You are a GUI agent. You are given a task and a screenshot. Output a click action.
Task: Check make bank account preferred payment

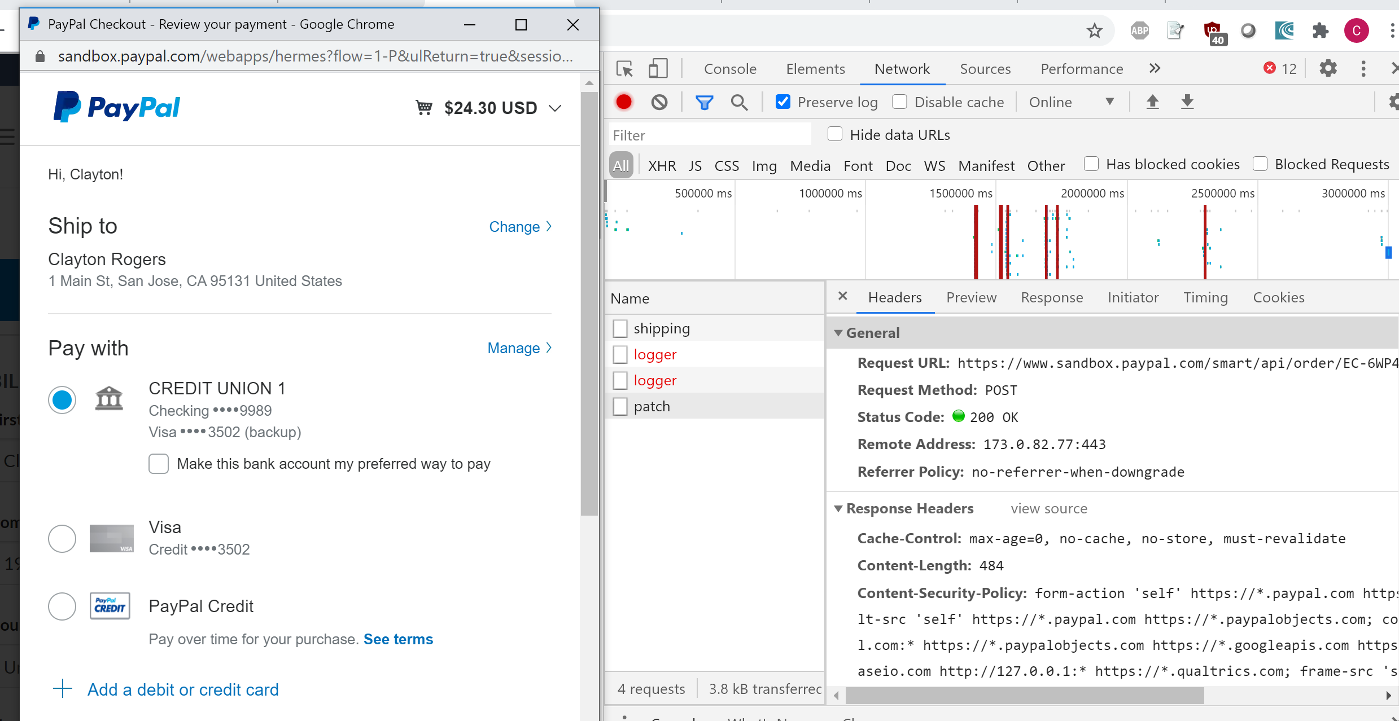tap(159, 464)
